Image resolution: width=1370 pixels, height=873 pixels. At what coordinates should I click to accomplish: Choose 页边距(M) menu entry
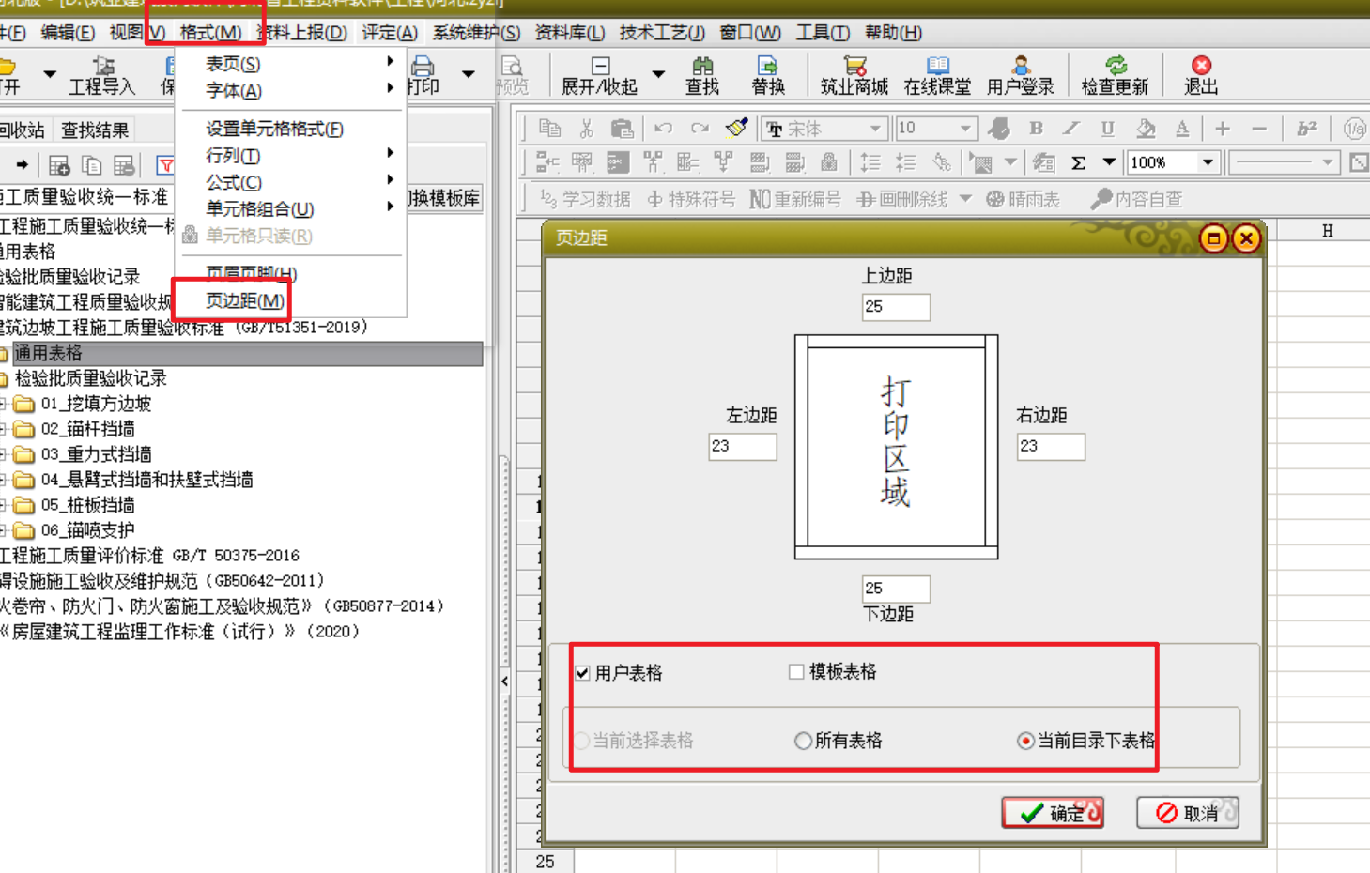[244, 300]
